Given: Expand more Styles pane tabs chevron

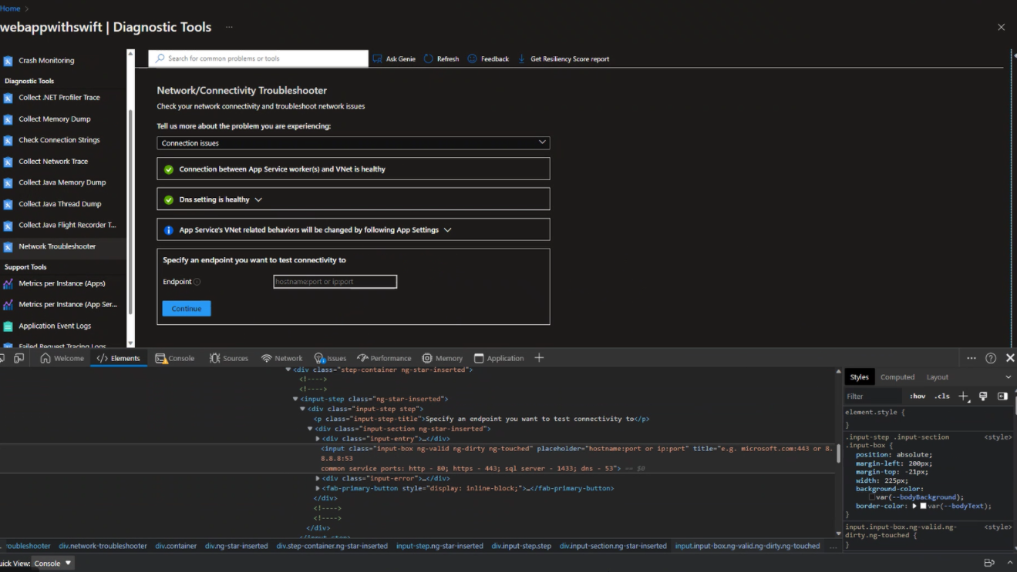Looking at the screenshot, I should click(1008, 377).
